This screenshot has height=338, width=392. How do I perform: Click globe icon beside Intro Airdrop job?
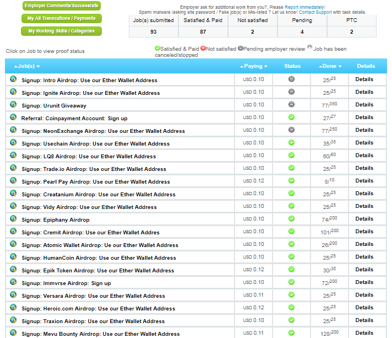tap(13, 79)
